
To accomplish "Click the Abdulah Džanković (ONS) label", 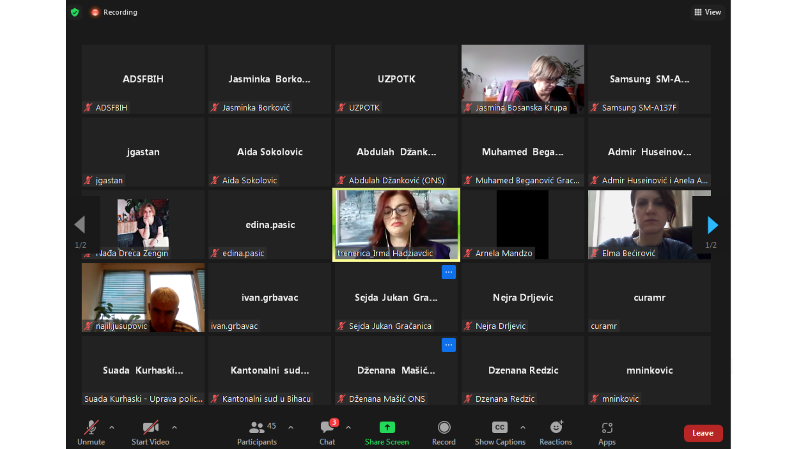I will click(396, 180).
